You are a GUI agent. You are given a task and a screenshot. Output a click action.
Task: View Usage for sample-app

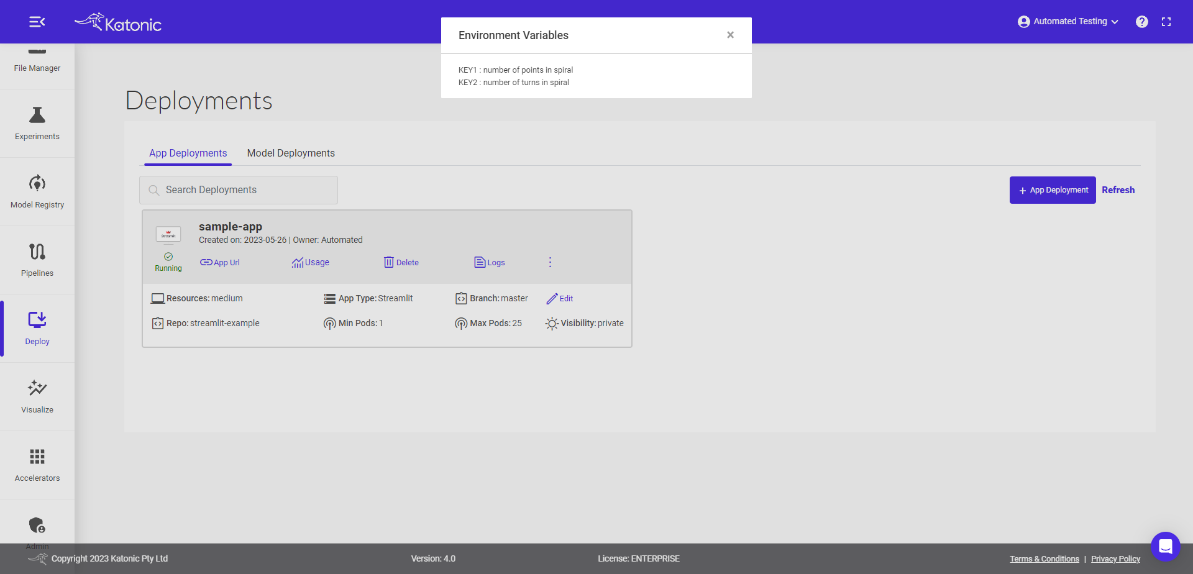click(x=311, y=263)
